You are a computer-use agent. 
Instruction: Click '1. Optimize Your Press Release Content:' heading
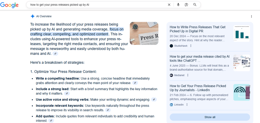pyautogui.click(x=63, y=72)
